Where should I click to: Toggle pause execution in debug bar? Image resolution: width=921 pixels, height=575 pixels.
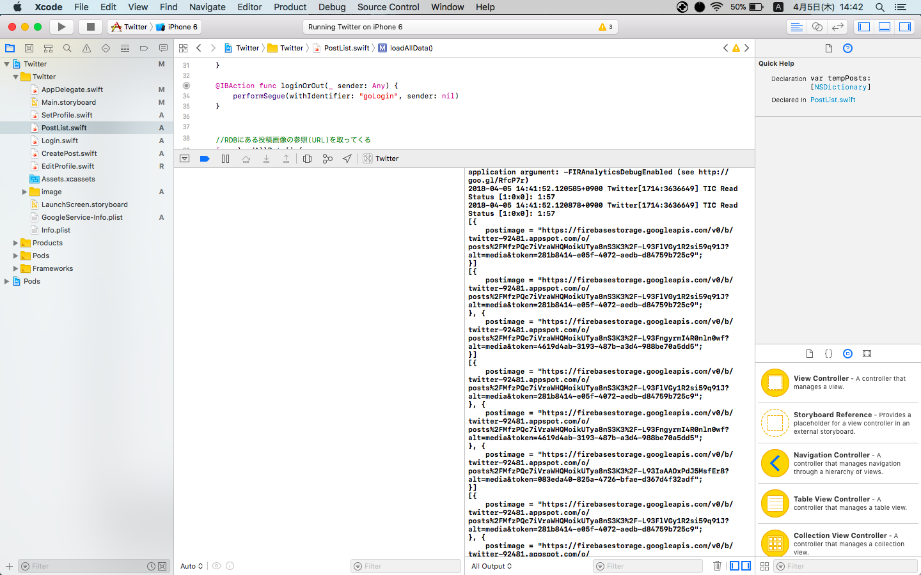225,158
